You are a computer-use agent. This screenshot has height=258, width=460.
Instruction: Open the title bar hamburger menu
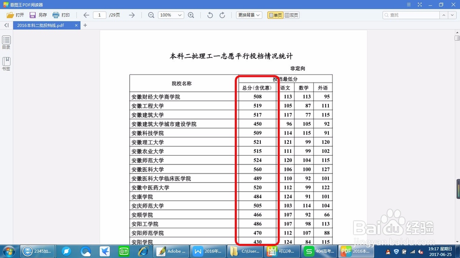pyautogui.click(x=408, y=5)
